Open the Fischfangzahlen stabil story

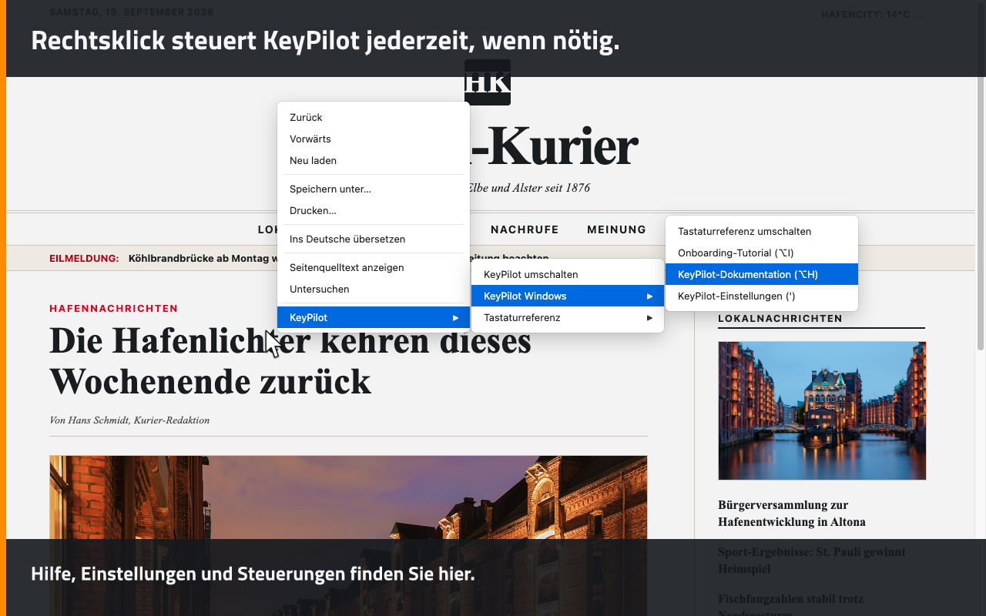(x=790, y=604)
